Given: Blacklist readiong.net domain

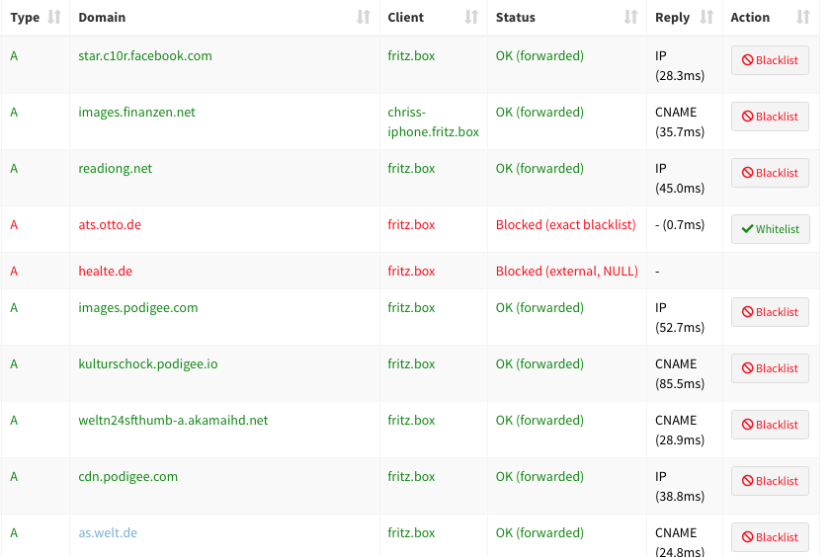Looking at the screenshot, I should click(x=770, y=173).
